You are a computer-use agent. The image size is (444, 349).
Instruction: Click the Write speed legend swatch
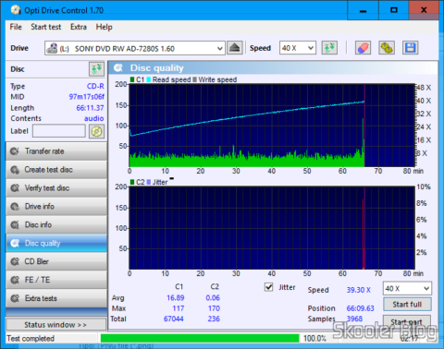[194, 79]
